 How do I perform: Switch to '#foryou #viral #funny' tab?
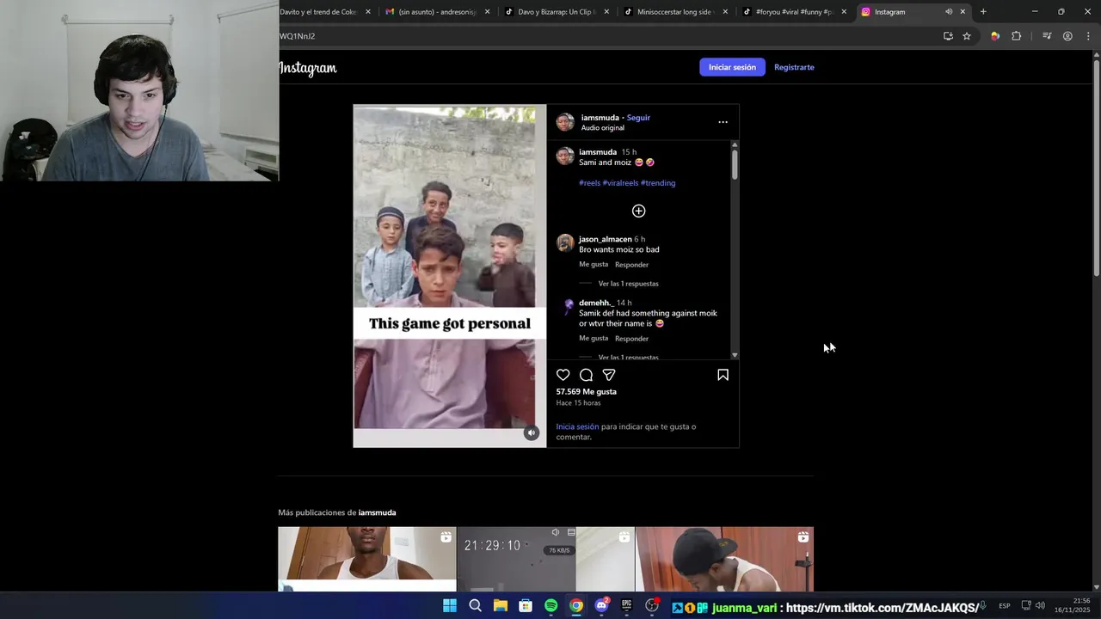(794, 12)
